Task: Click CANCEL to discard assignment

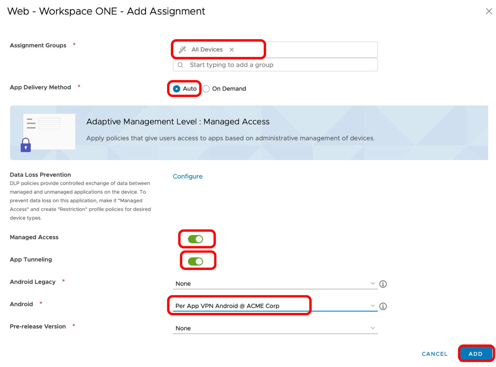Action: (x=434, y=354)
